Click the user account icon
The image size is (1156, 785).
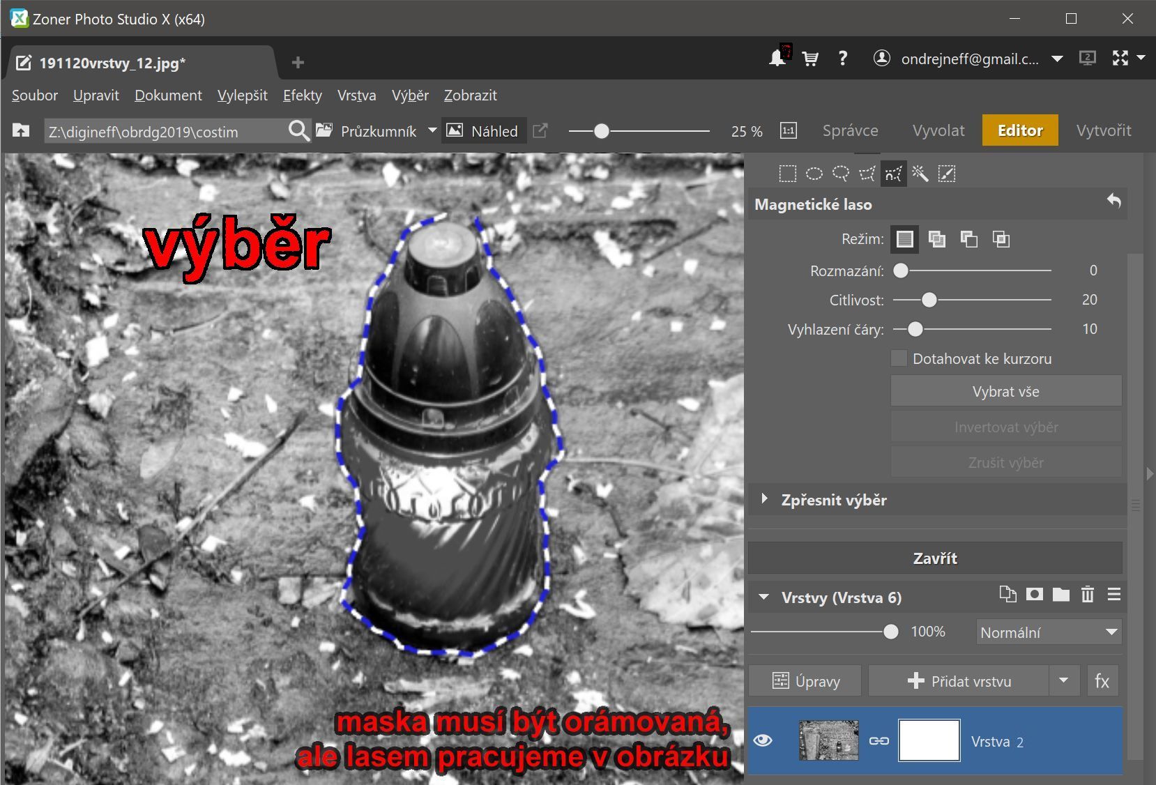pos(881,59)
